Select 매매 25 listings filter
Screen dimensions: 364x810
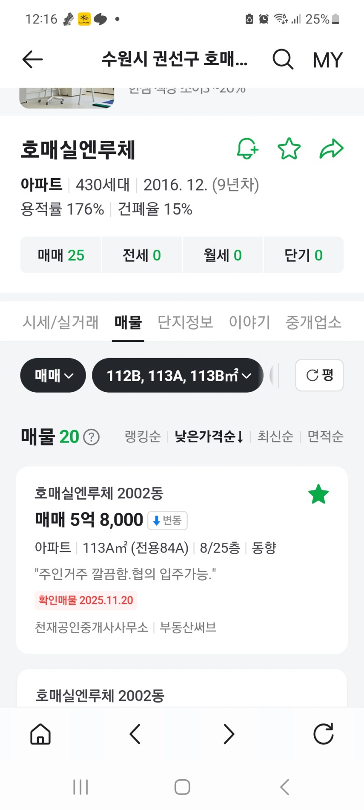pos(61,255)
